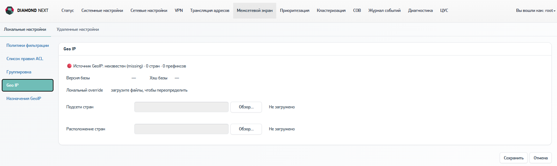Click the Подсети стран label

(x=80, y=107)
